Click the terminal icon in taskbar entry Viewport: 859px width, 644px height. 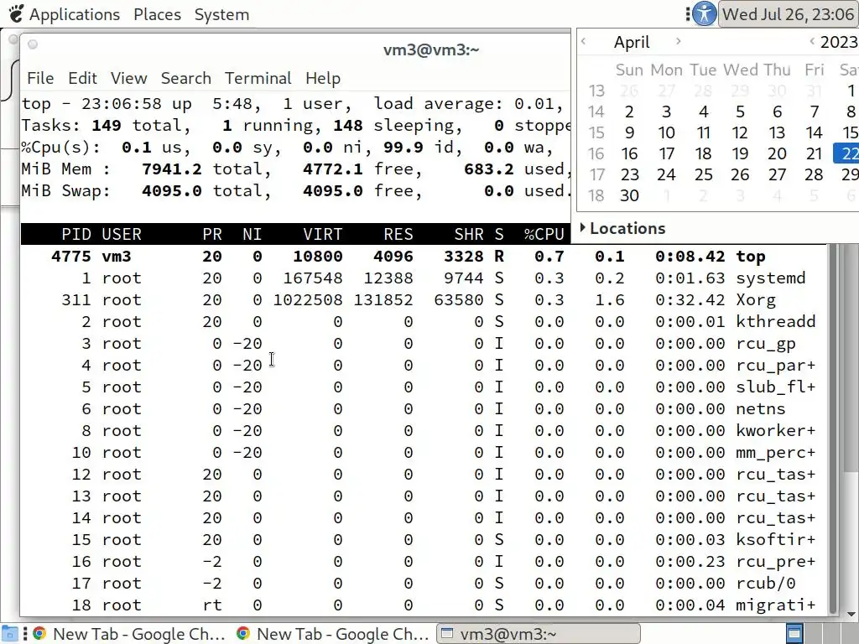[x=447, y=634]
